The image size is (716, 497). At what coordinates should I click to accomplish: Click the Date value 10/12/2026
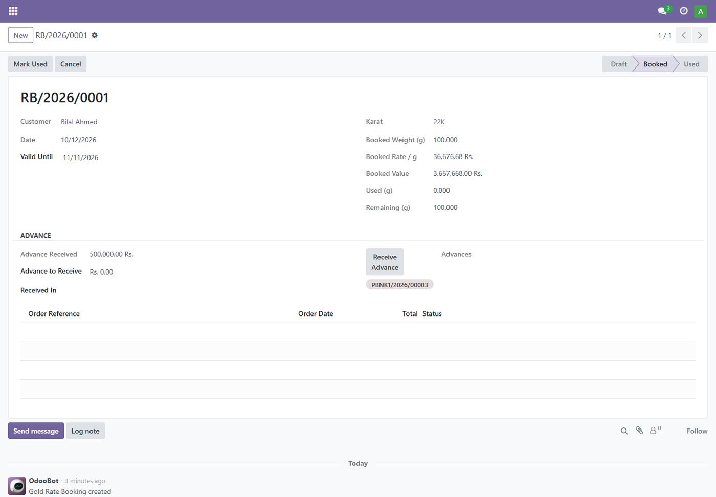coord(79,140)
